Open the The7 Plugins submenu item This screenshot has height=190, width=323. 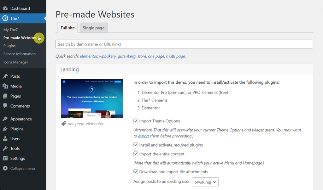[x=9, y=46]
